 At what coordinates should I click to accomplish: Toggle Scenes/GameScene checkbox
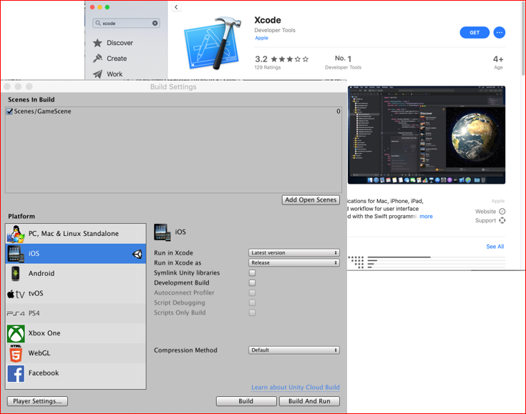pyautogui.click(x=10, y=112)
